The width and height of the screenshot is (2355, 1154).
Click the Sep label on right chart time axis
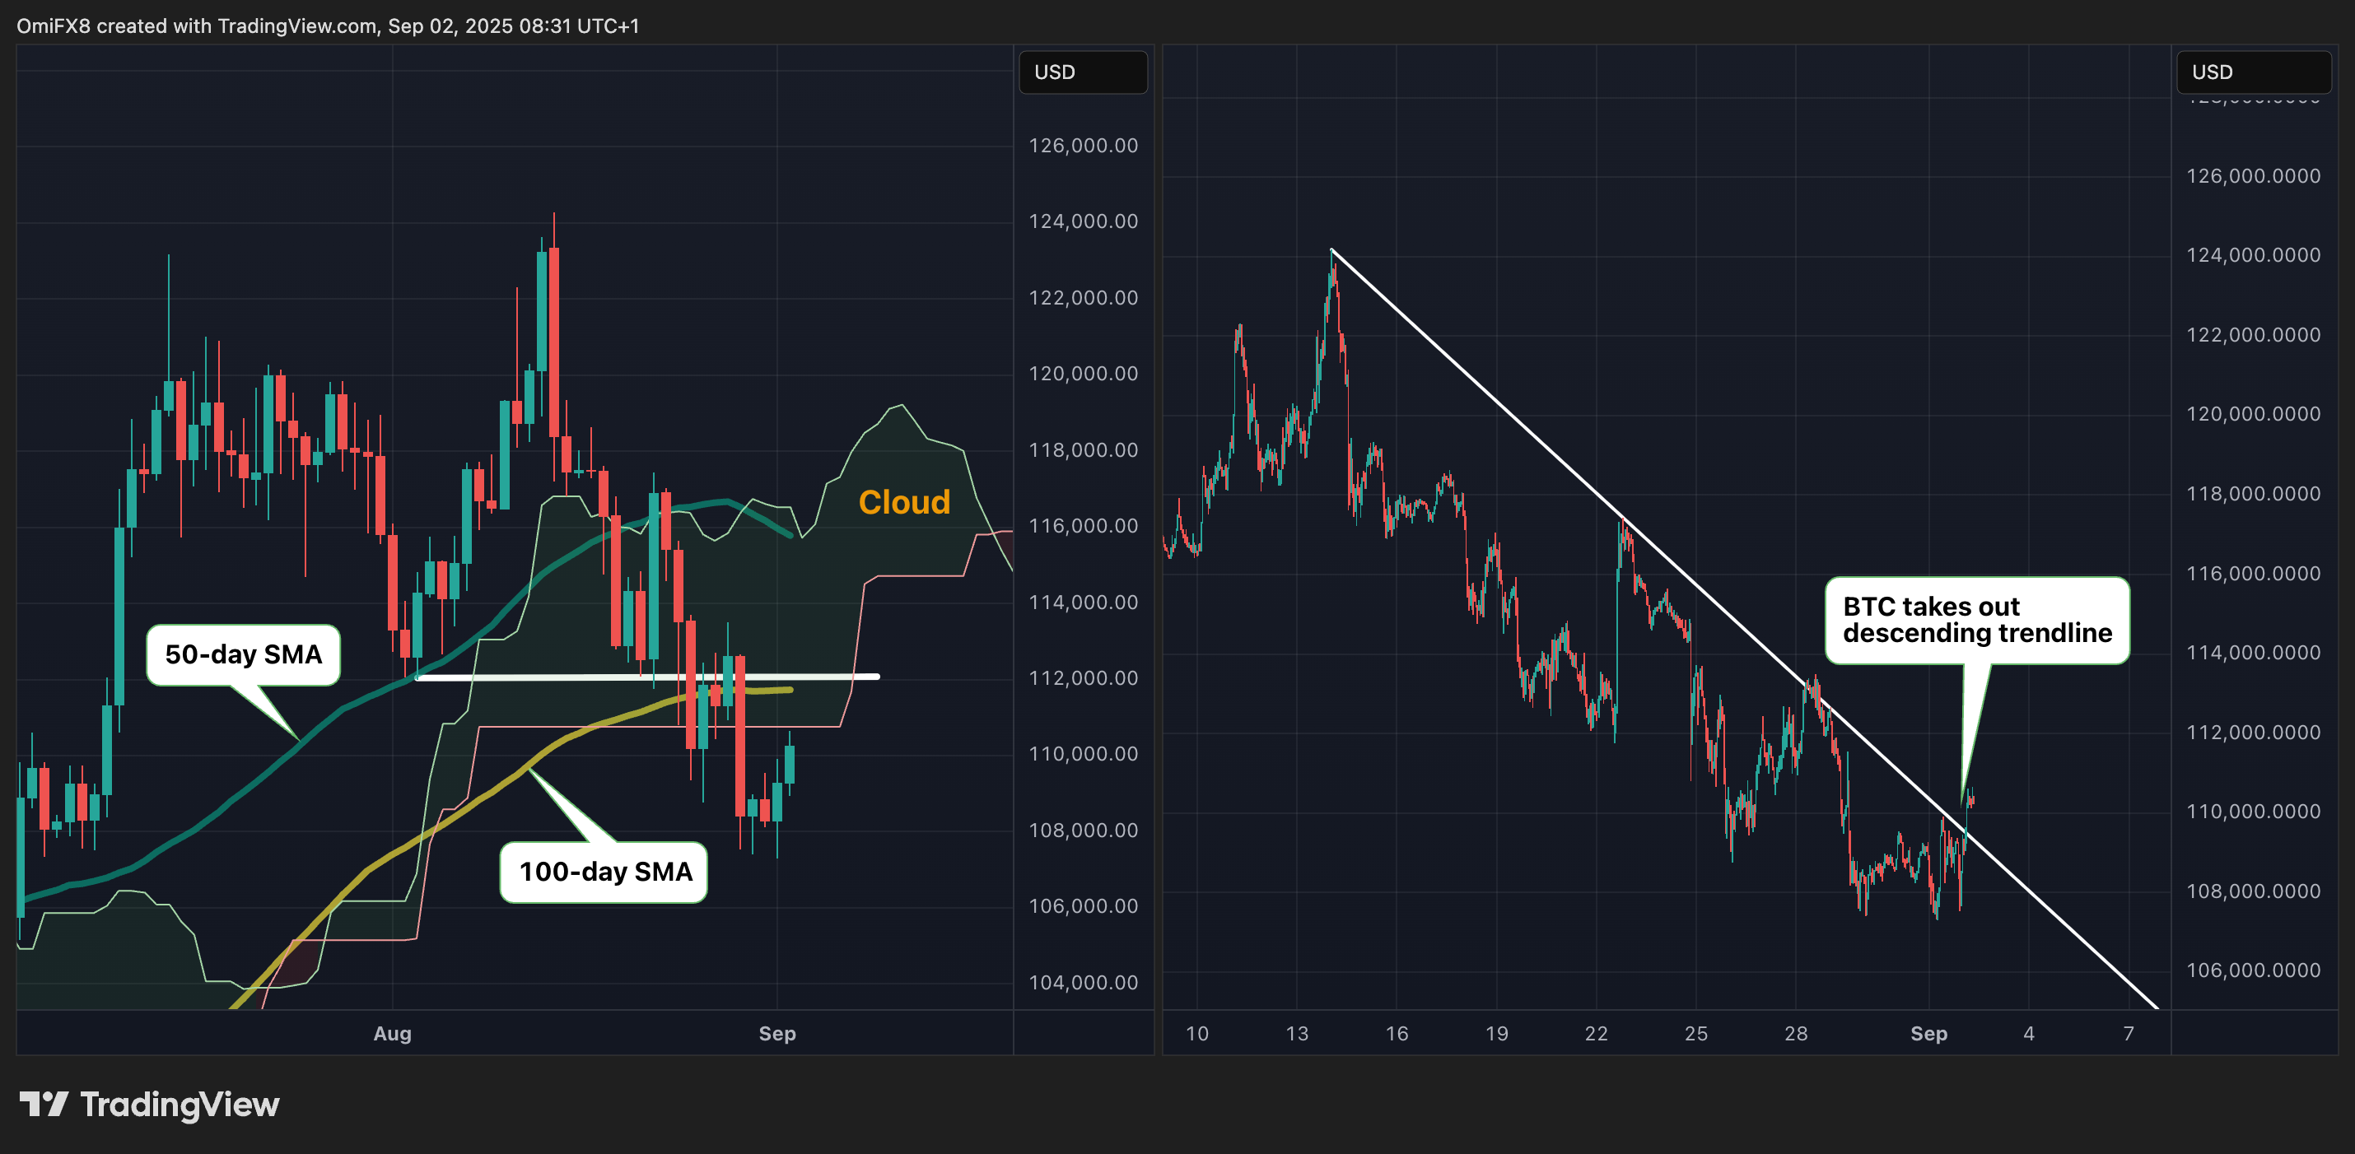pyautogui.click(x=1928, y=1033)
